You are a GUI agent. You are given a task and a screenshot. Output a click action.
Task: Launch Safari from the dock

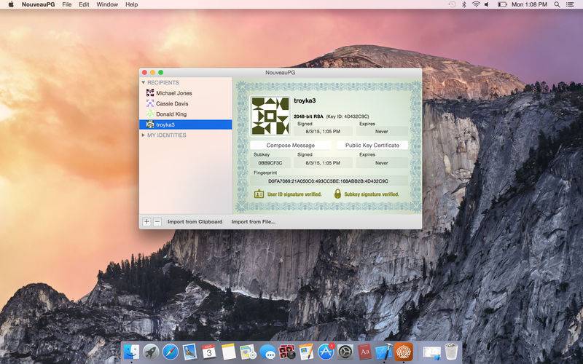point(171,352)
